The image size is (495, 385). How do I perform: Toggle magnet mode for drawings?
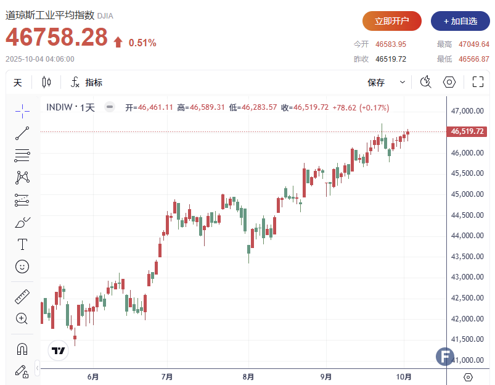[22, 349]
